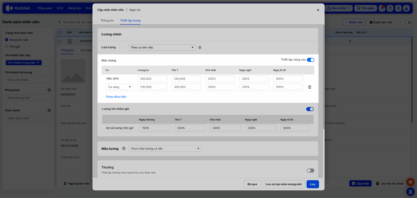417x198 pixels.
Task: Turn off Lương làm thêm giờ toggle
Action: (x=310, y=109)
